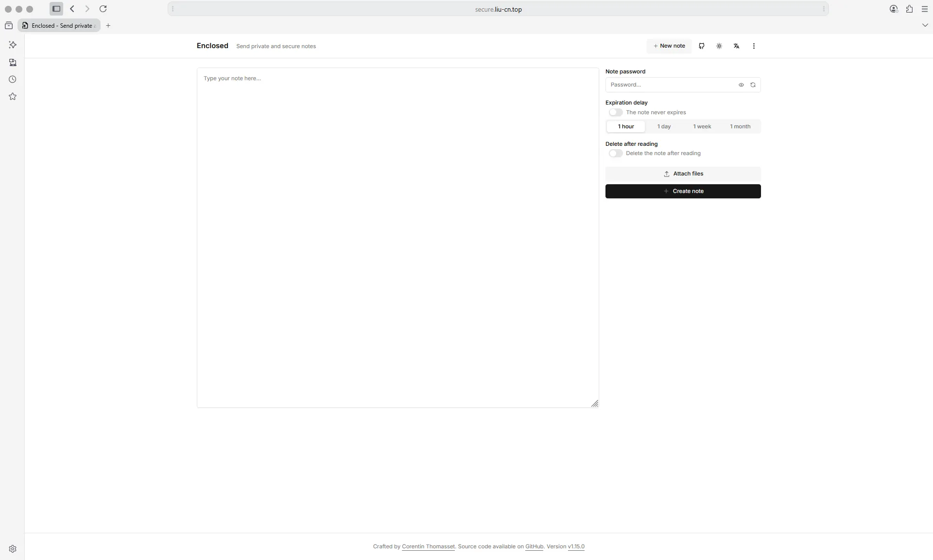Open the language selector icon
Screen dimensions: 933x560
[737, 46]
